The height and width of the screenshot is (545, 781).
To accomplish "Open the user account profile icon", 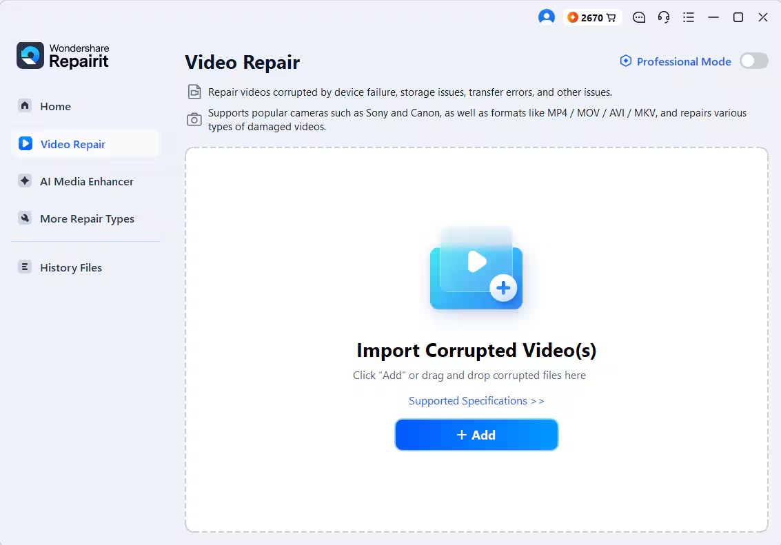I will 547,17.
